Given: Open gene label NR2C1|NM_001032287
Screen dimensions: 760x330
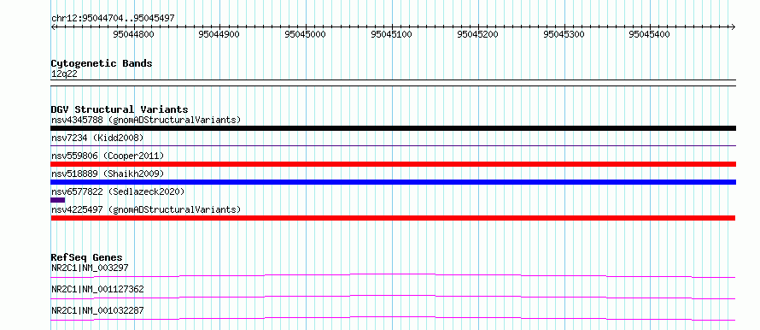Looking at the screenshot, I should pyautogui.click(x=97, y=310).
